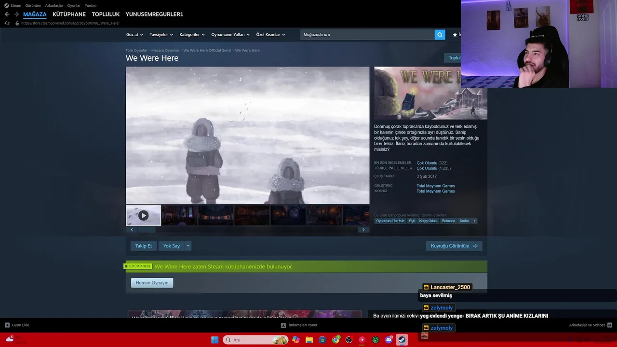Click the game header capsule image
This screenshot has height=347, width=617.
[430, 93]
